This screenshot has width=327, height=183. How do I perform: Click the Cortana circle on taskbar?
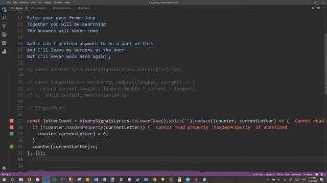click(12, 179)
